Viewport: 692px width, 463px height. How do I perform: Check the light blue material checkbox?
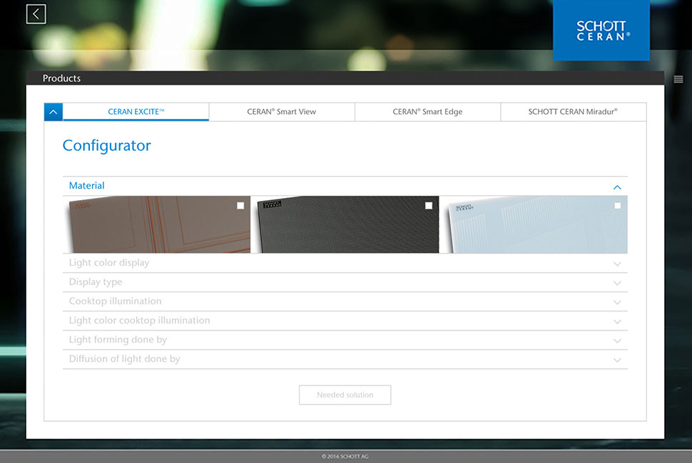tap(617, 206)
